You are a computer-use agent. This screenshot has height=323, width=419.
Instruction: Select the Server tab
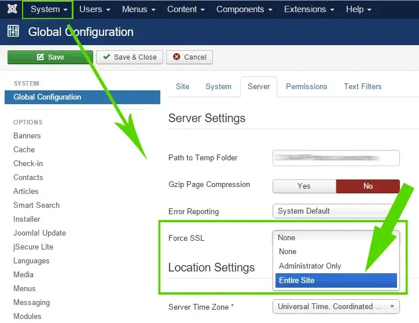tap(259, 87)
